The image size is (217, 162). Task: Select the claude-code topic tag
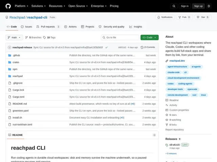click(x=173, y=72)
